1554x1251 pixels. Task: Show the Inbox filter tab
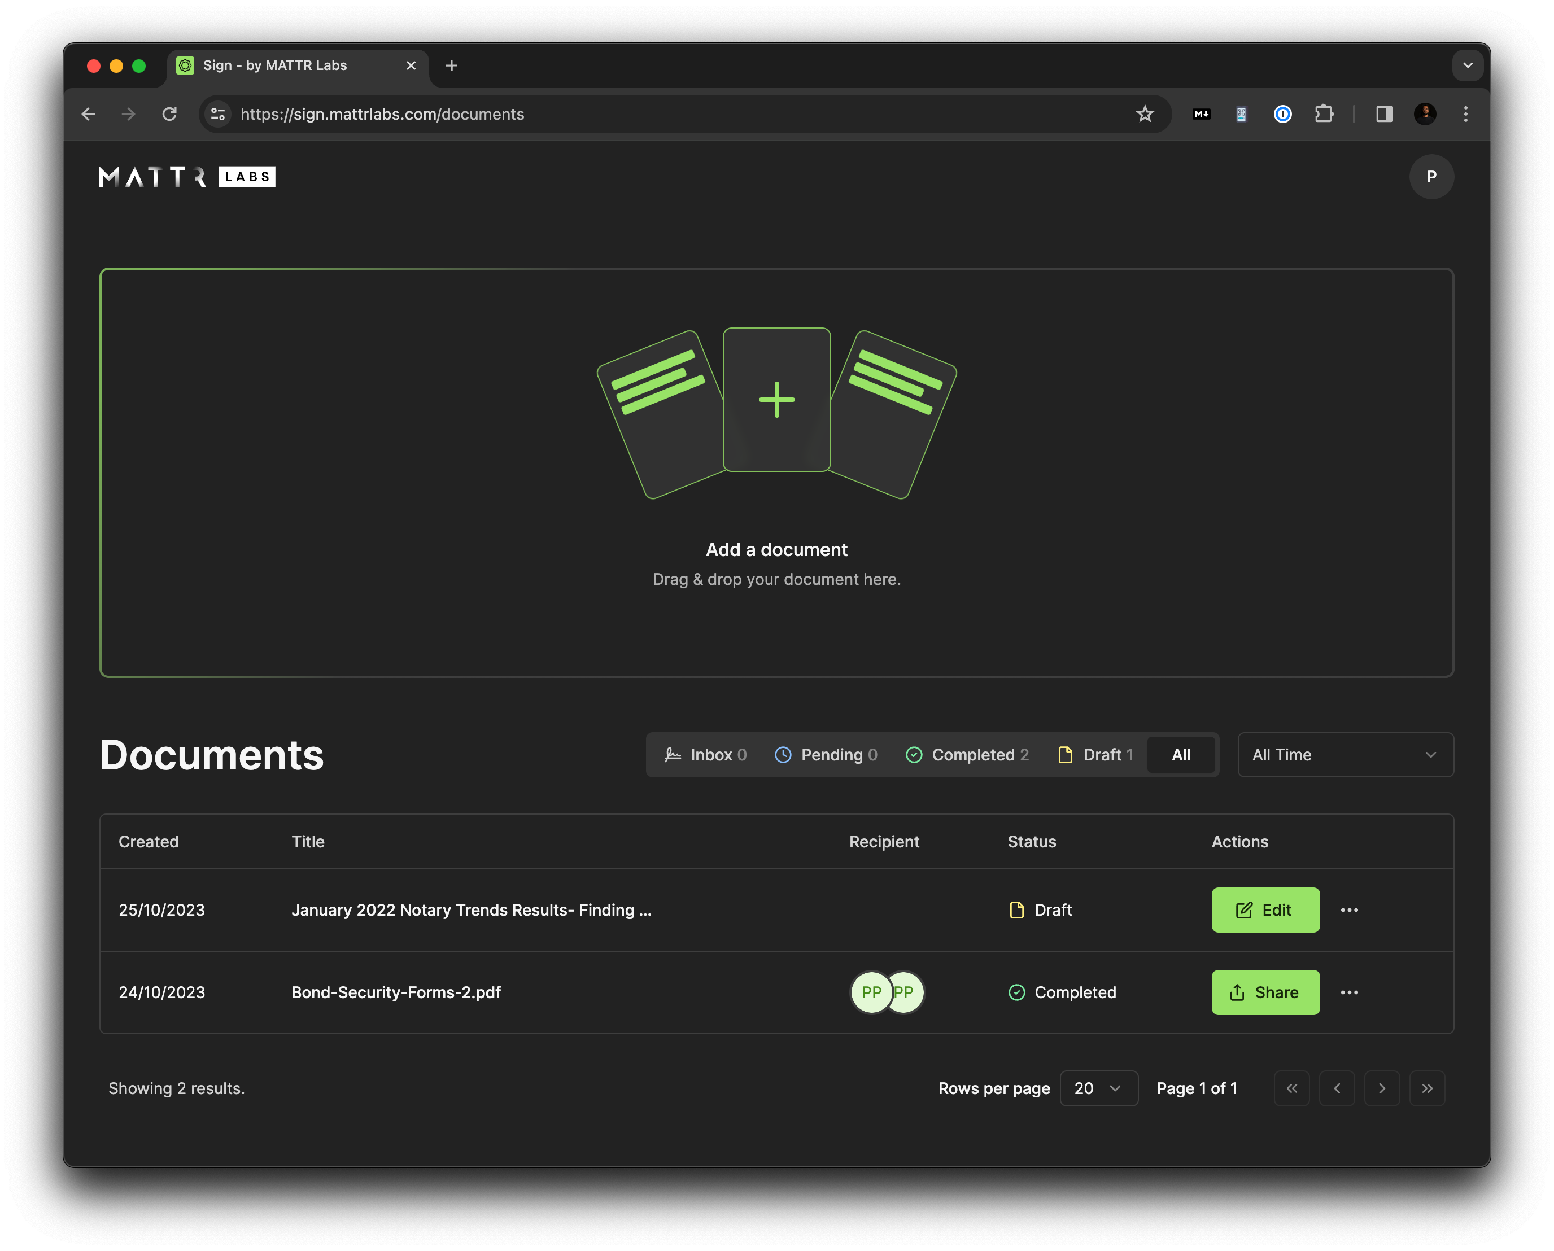point(706,754)
